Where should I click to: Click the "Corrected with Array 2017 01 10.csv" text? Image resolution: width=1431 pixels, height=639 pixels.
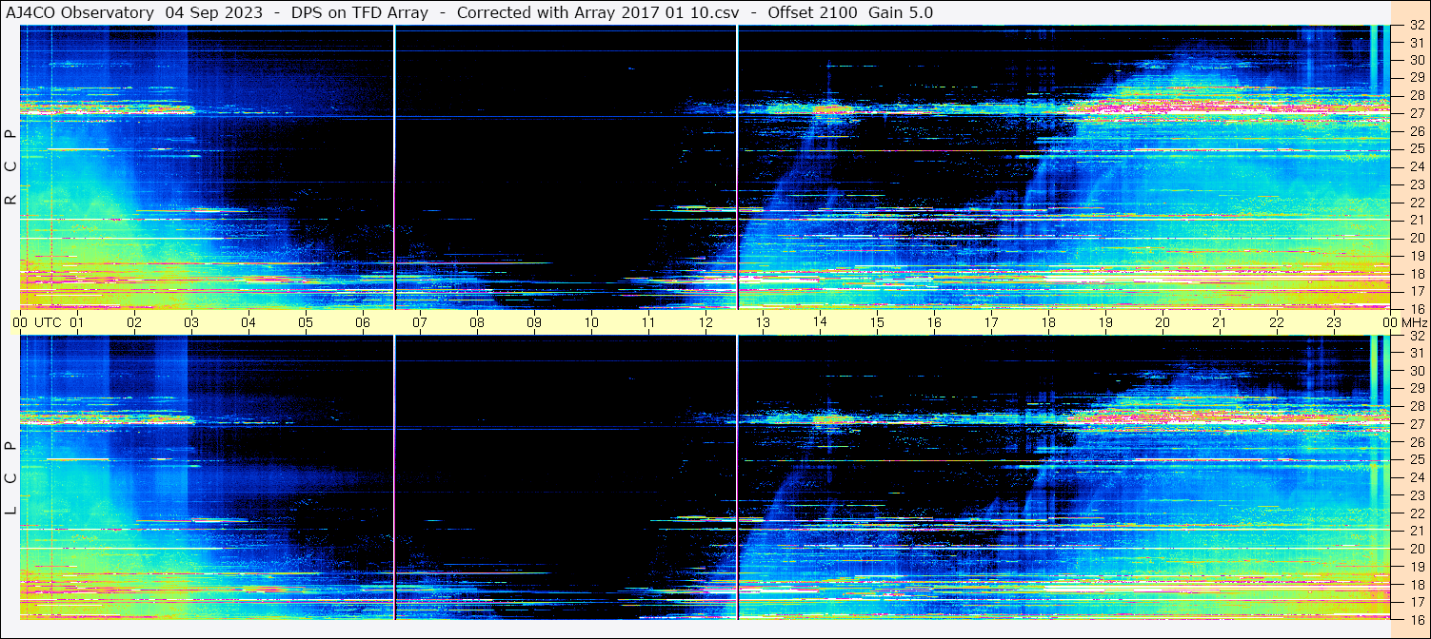pos(598,12)
